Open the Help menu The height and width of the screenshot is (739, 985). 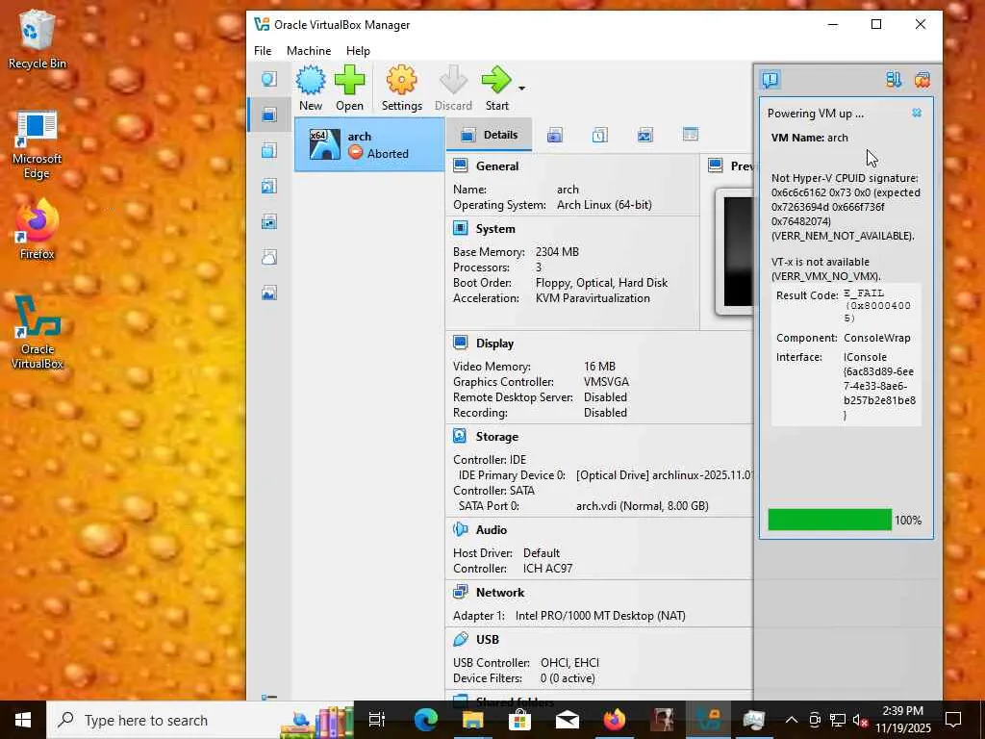pyautogui.click(x=358, y=51)
